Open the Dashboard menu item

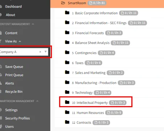coord(13,6)
